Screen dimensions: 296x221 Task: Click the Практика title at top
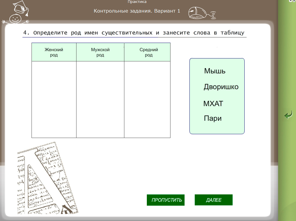(137, 2)
